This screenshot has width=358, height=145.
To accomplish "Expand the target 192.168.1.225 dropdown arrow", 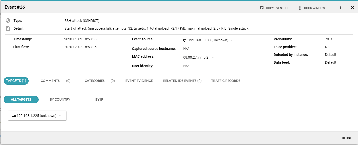I will [x=60, y=116].
